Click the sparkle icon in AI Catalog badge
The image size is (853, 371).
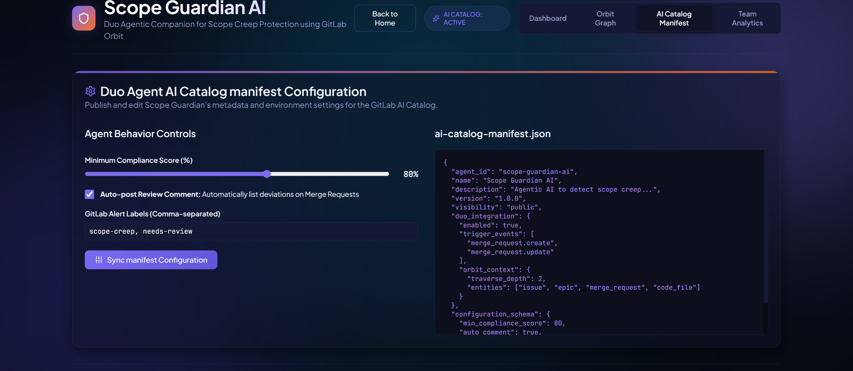tap(436, 18)
